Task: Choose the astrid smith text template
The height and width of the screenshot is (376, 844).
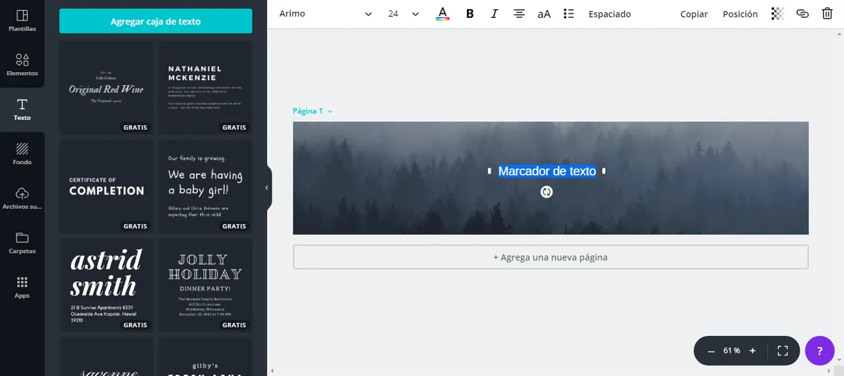Action: coord(106,285)
